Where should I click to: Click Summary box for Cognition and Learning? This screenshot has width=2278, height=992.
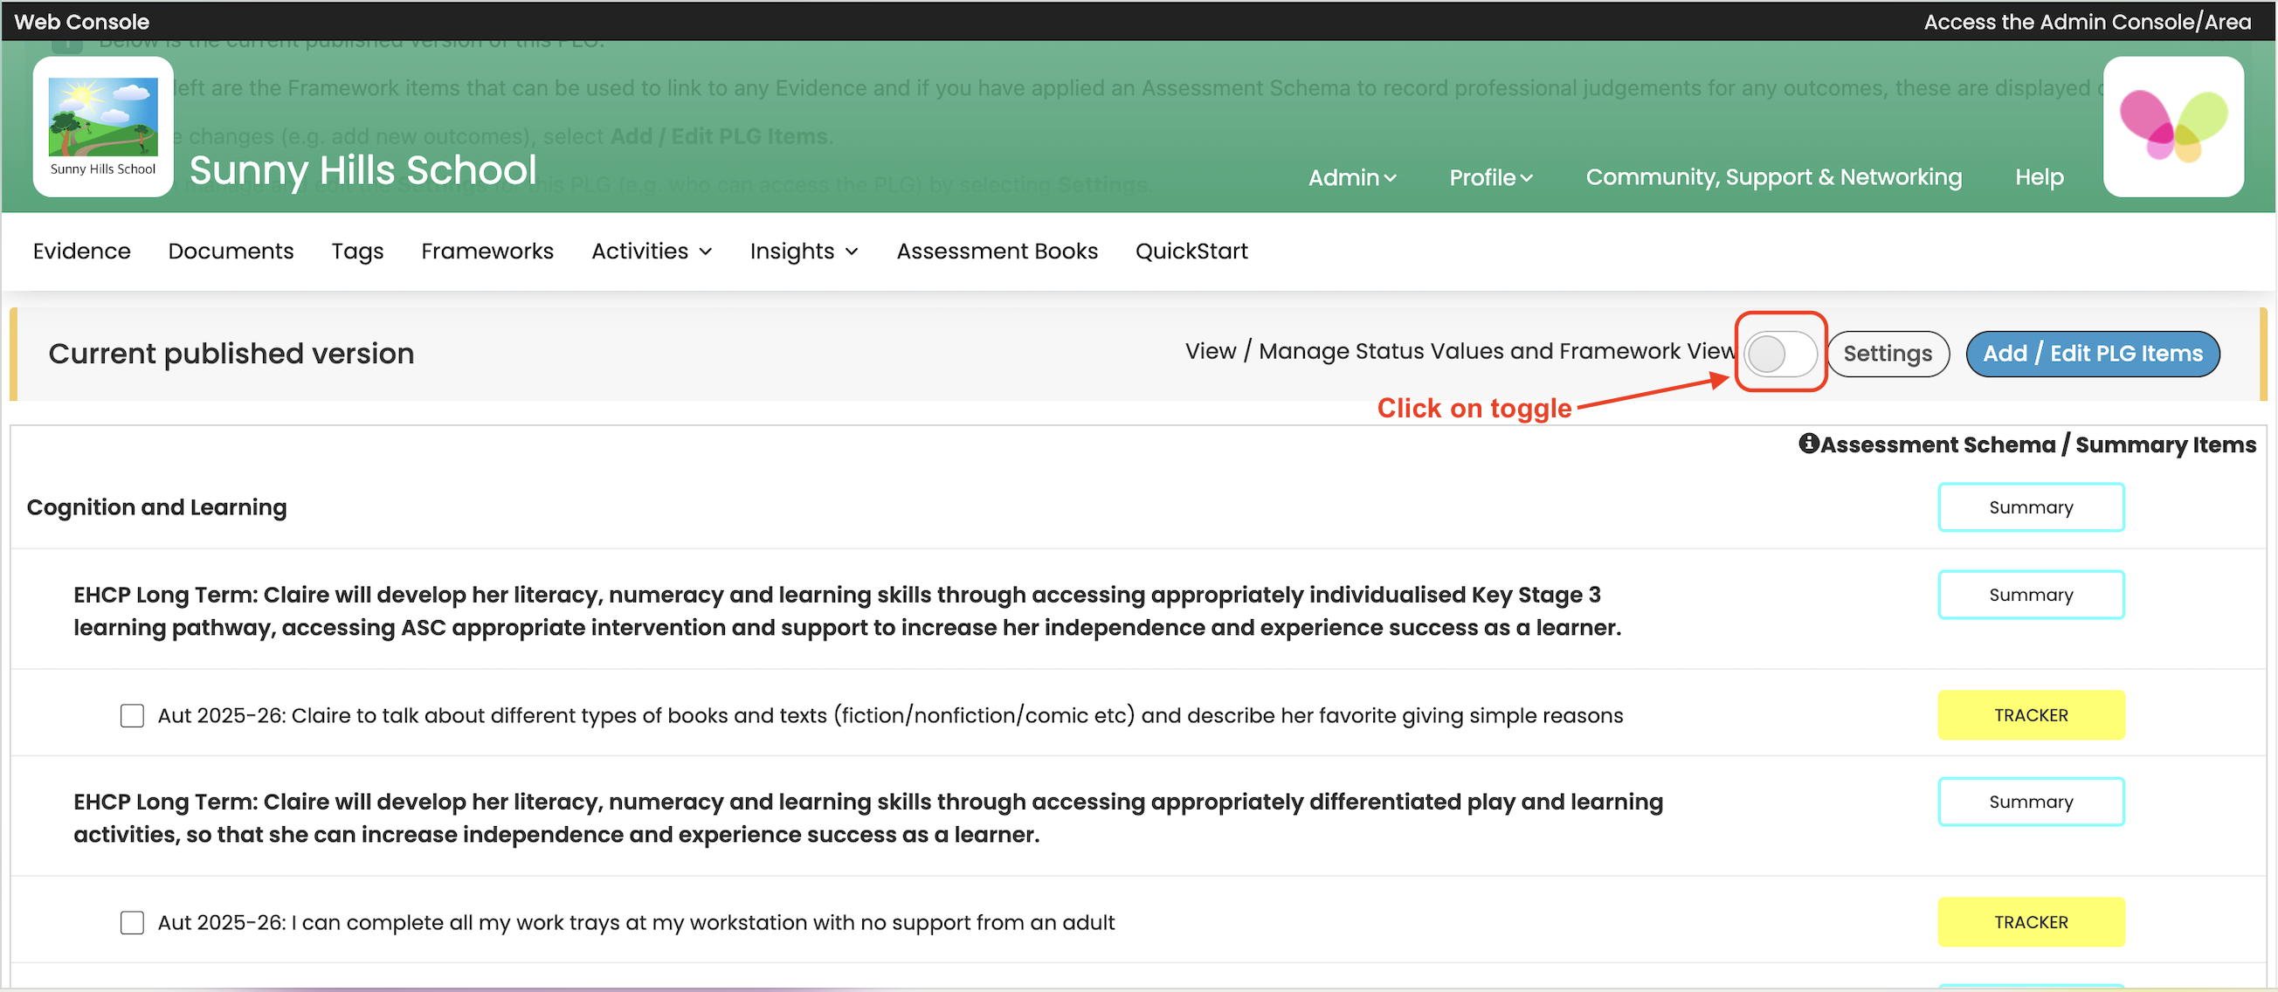pyautogui.click(x=2030, y=506)
